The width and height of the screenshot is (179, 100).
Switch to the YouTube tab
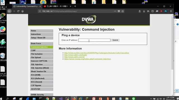58,6
